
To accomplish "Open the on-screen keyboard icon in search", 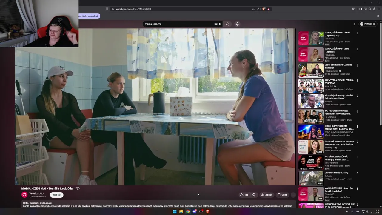I will (216, 24).
